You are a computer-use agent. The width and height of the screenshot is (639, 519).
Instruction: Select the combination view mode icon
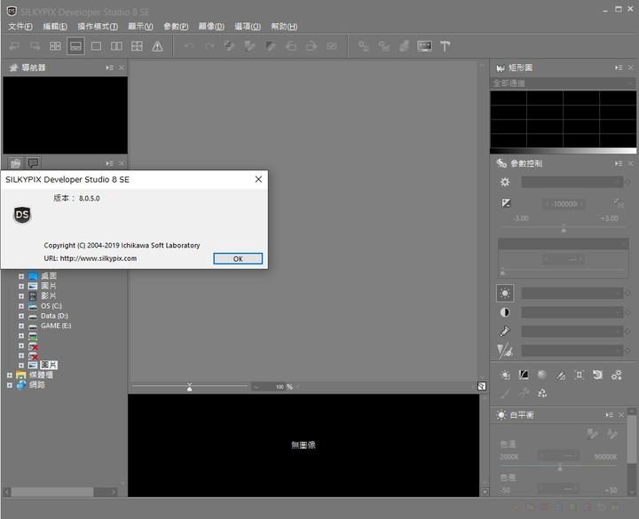coord(75,46)
